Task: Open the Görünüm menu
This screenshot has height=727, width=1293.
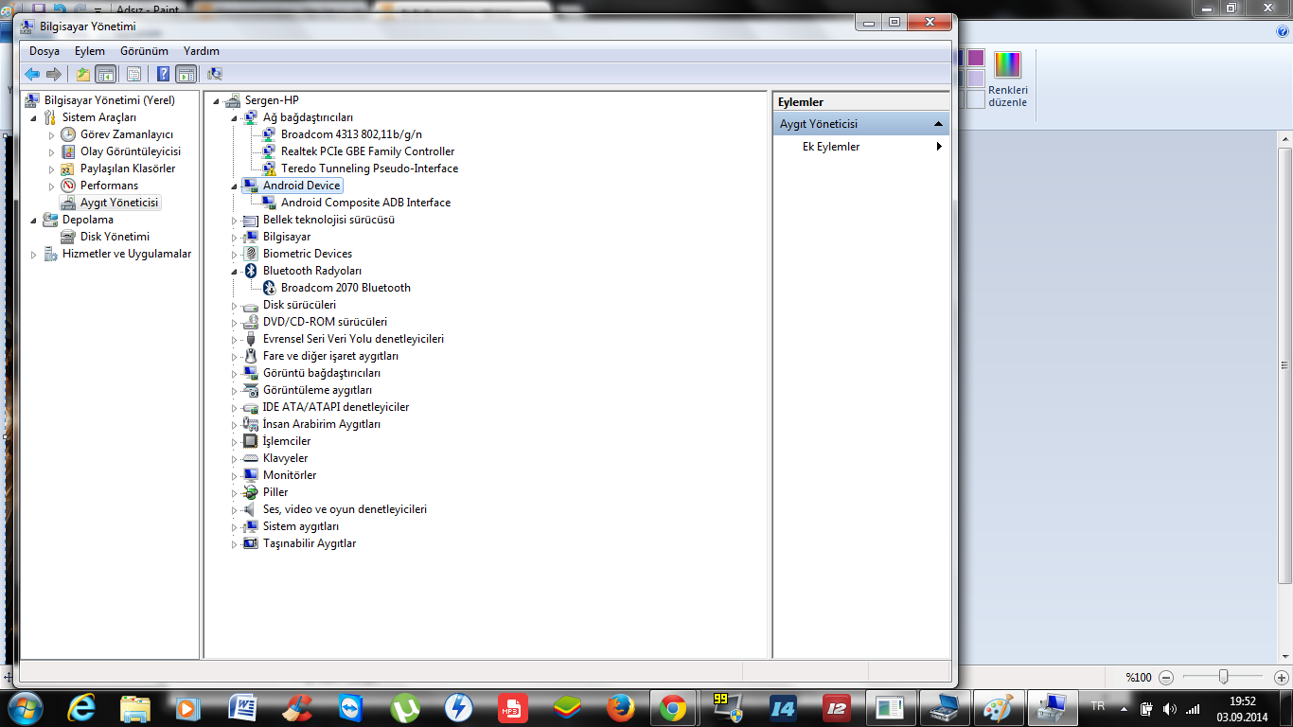Action: (144, 51)
